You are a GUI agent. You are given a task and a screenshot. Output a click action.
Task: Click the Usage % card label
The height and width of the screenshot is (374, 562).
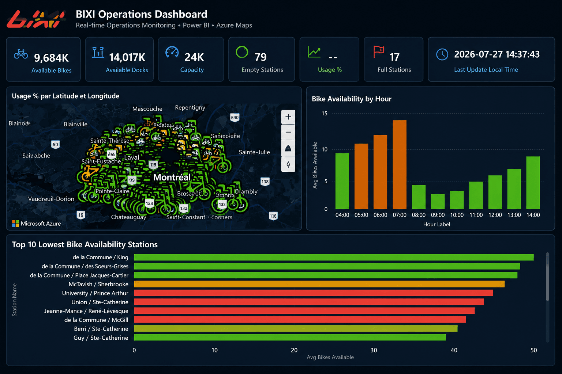pos(330,70)
